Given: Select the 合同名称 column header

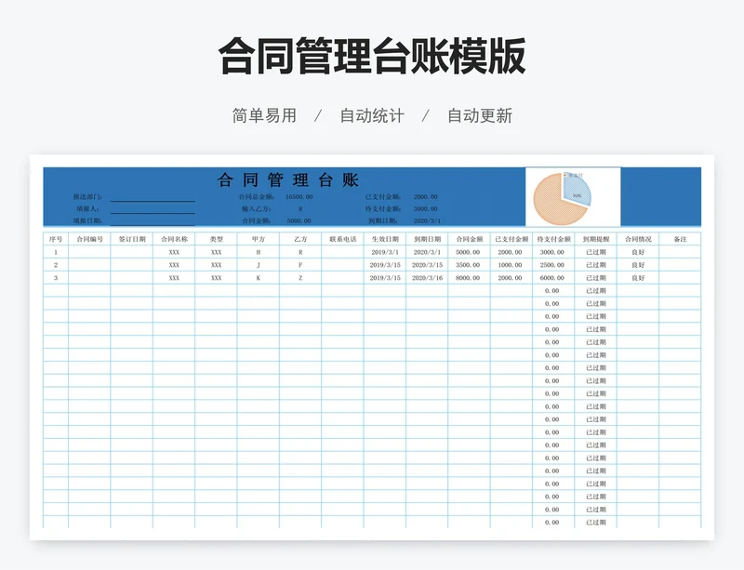Looking at the screenshot, I should click(x=174, y=239).
